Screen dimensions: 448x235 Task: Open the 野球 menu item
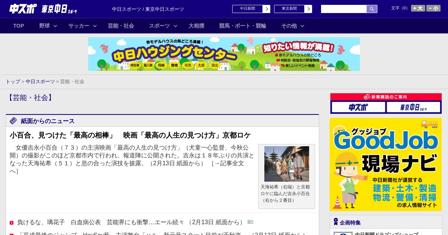(x=44, y=26)
